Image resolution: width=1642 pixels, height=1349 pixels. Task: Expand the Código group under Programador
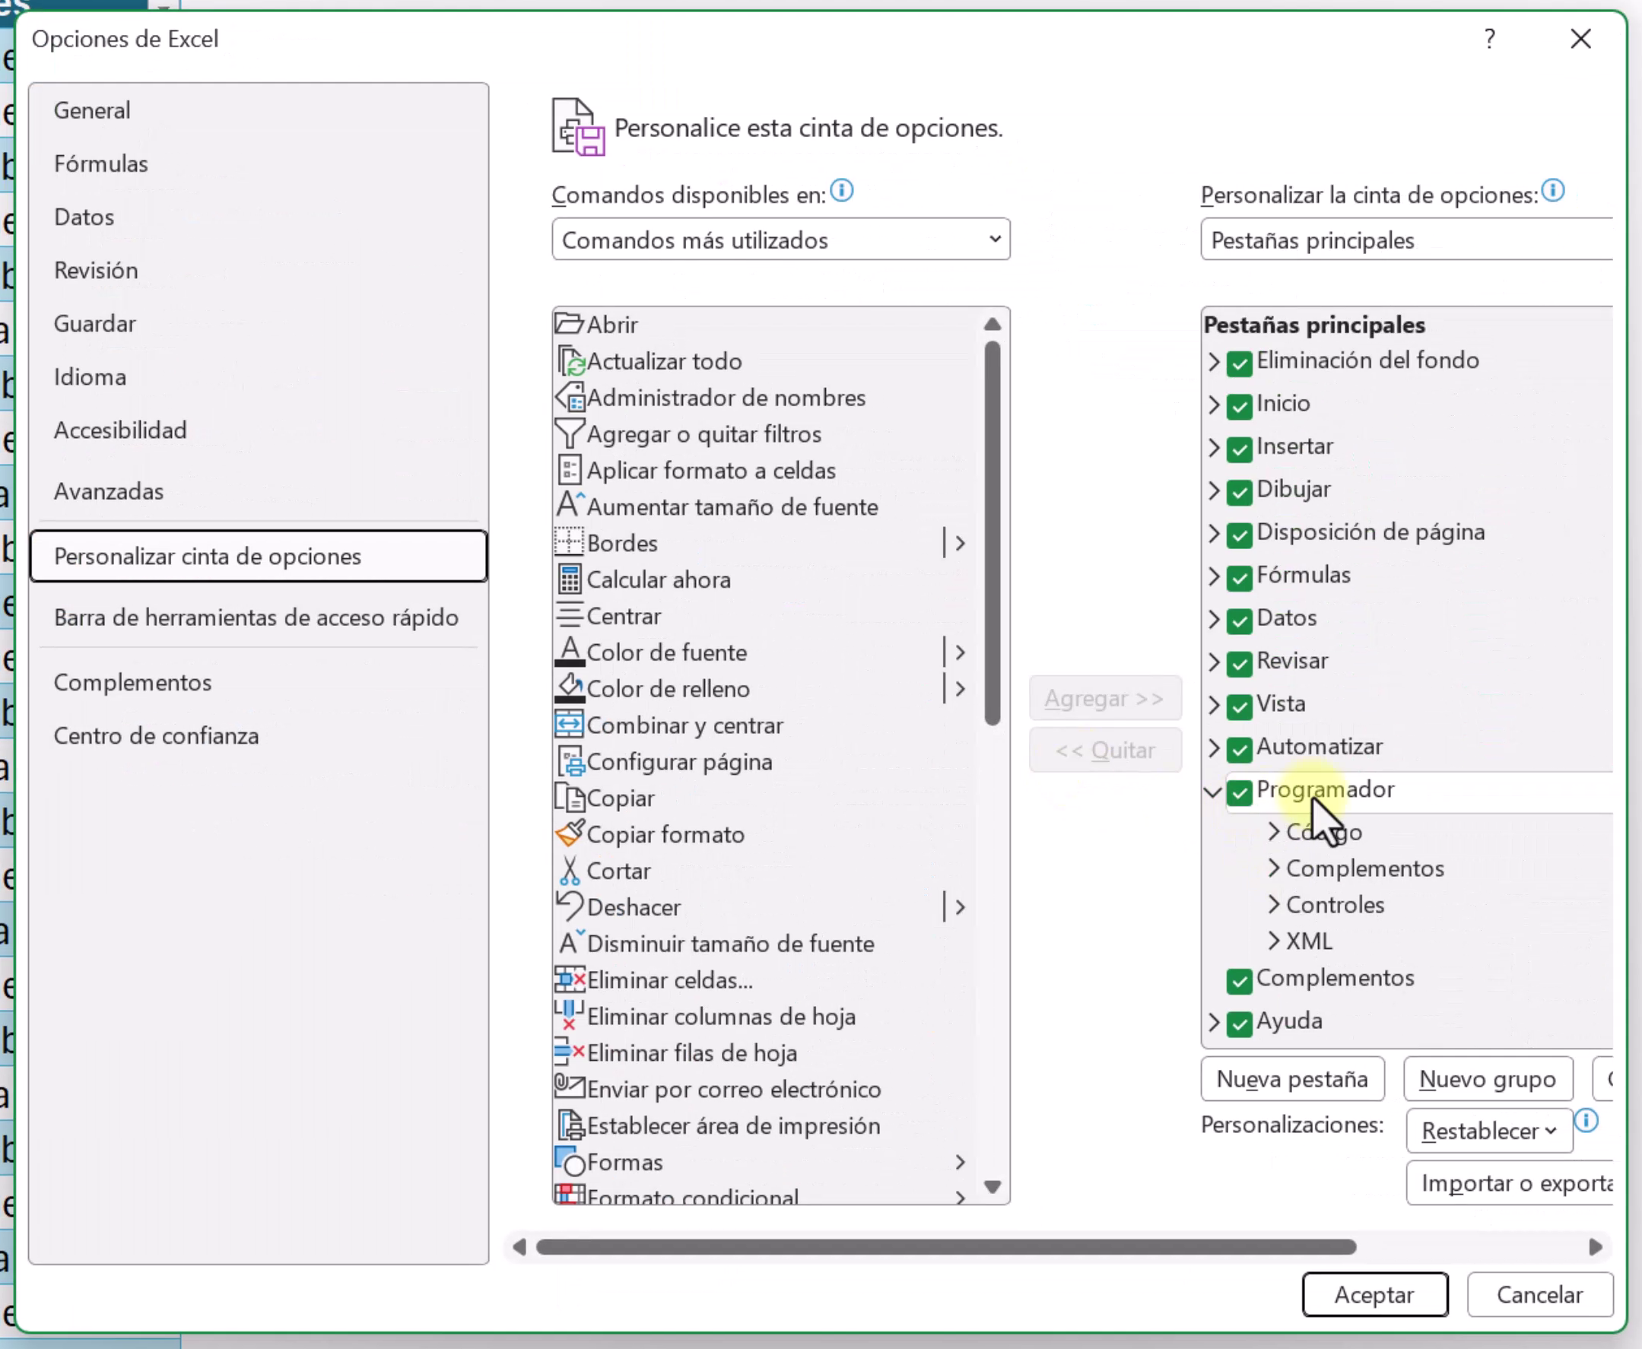[x=1274, y=831]
